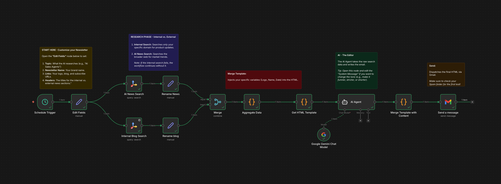501x184 pixels.
Task: Open the Merge Template with Content node
Action: point(403,102)
